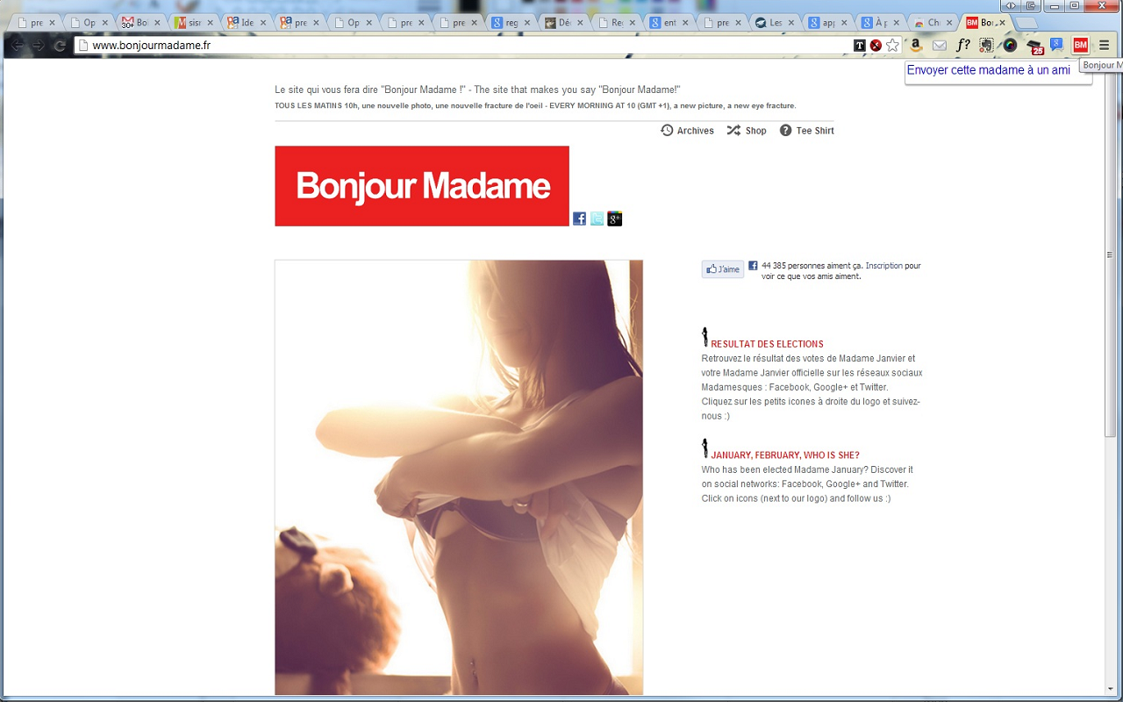Switch to the 'Les' tab
1123x702 pixels.
[776, 23]
